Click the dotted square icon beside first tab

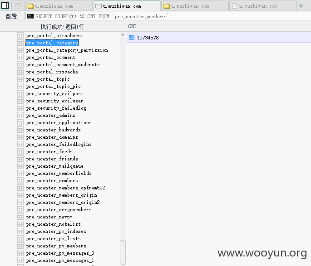coord(18,6)
